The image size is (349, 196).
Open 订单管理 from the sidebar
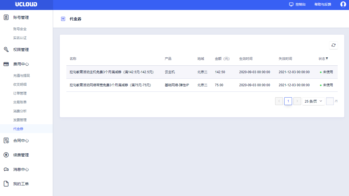[x=20, y=93]
